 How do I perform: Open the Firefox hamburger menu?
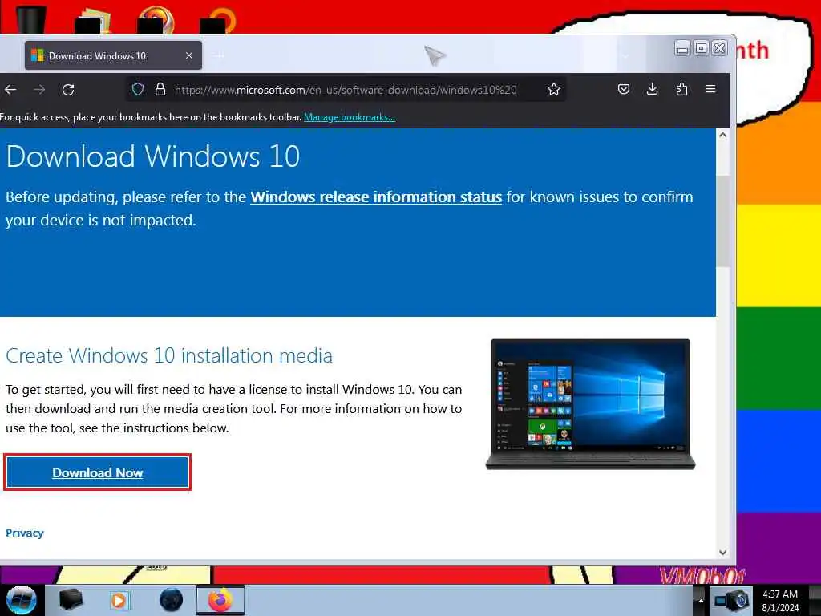710,90
